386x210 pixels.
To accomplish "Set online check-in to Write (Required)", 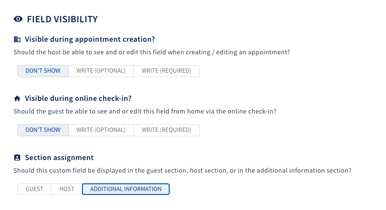I will point(166,130).
